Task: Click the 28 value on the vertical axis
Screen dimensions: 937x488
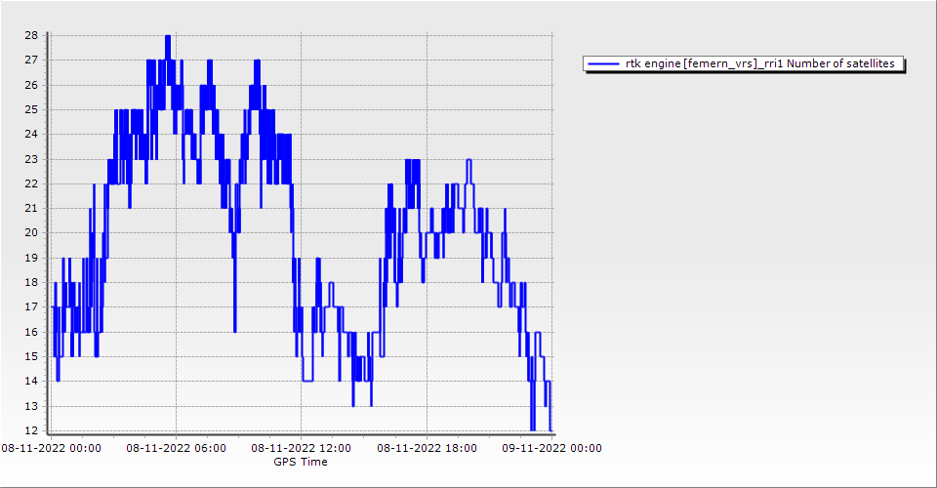Action: [30, 35]
